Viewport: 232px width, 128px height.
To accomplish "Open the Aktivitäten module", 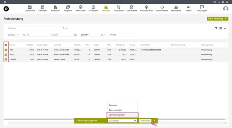I will point(81,9).
